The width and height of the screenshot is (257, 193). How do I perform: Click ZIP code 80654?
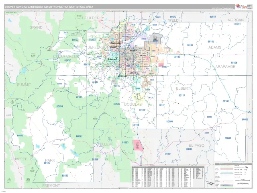(213, 17)
